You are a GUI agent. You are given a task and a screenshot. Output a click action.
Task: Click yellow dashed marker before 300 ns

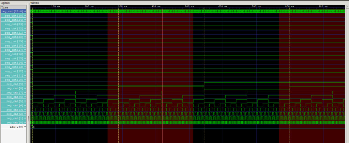[x=118, y=75]
